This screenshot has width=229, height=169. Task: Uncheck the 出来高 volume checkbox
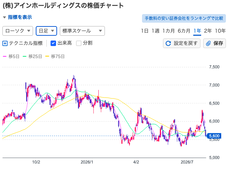coord(53,43)
